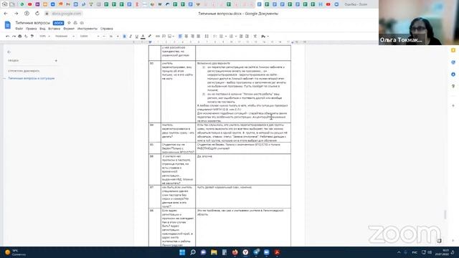Viewport: 459px width, 258px height.
Task: Click the insert image icon
Action: [170, 37]
